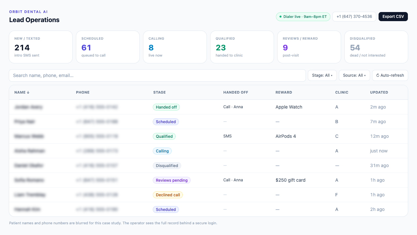
Task: Click the just now updated cell
Action: (x=379, y=151)
